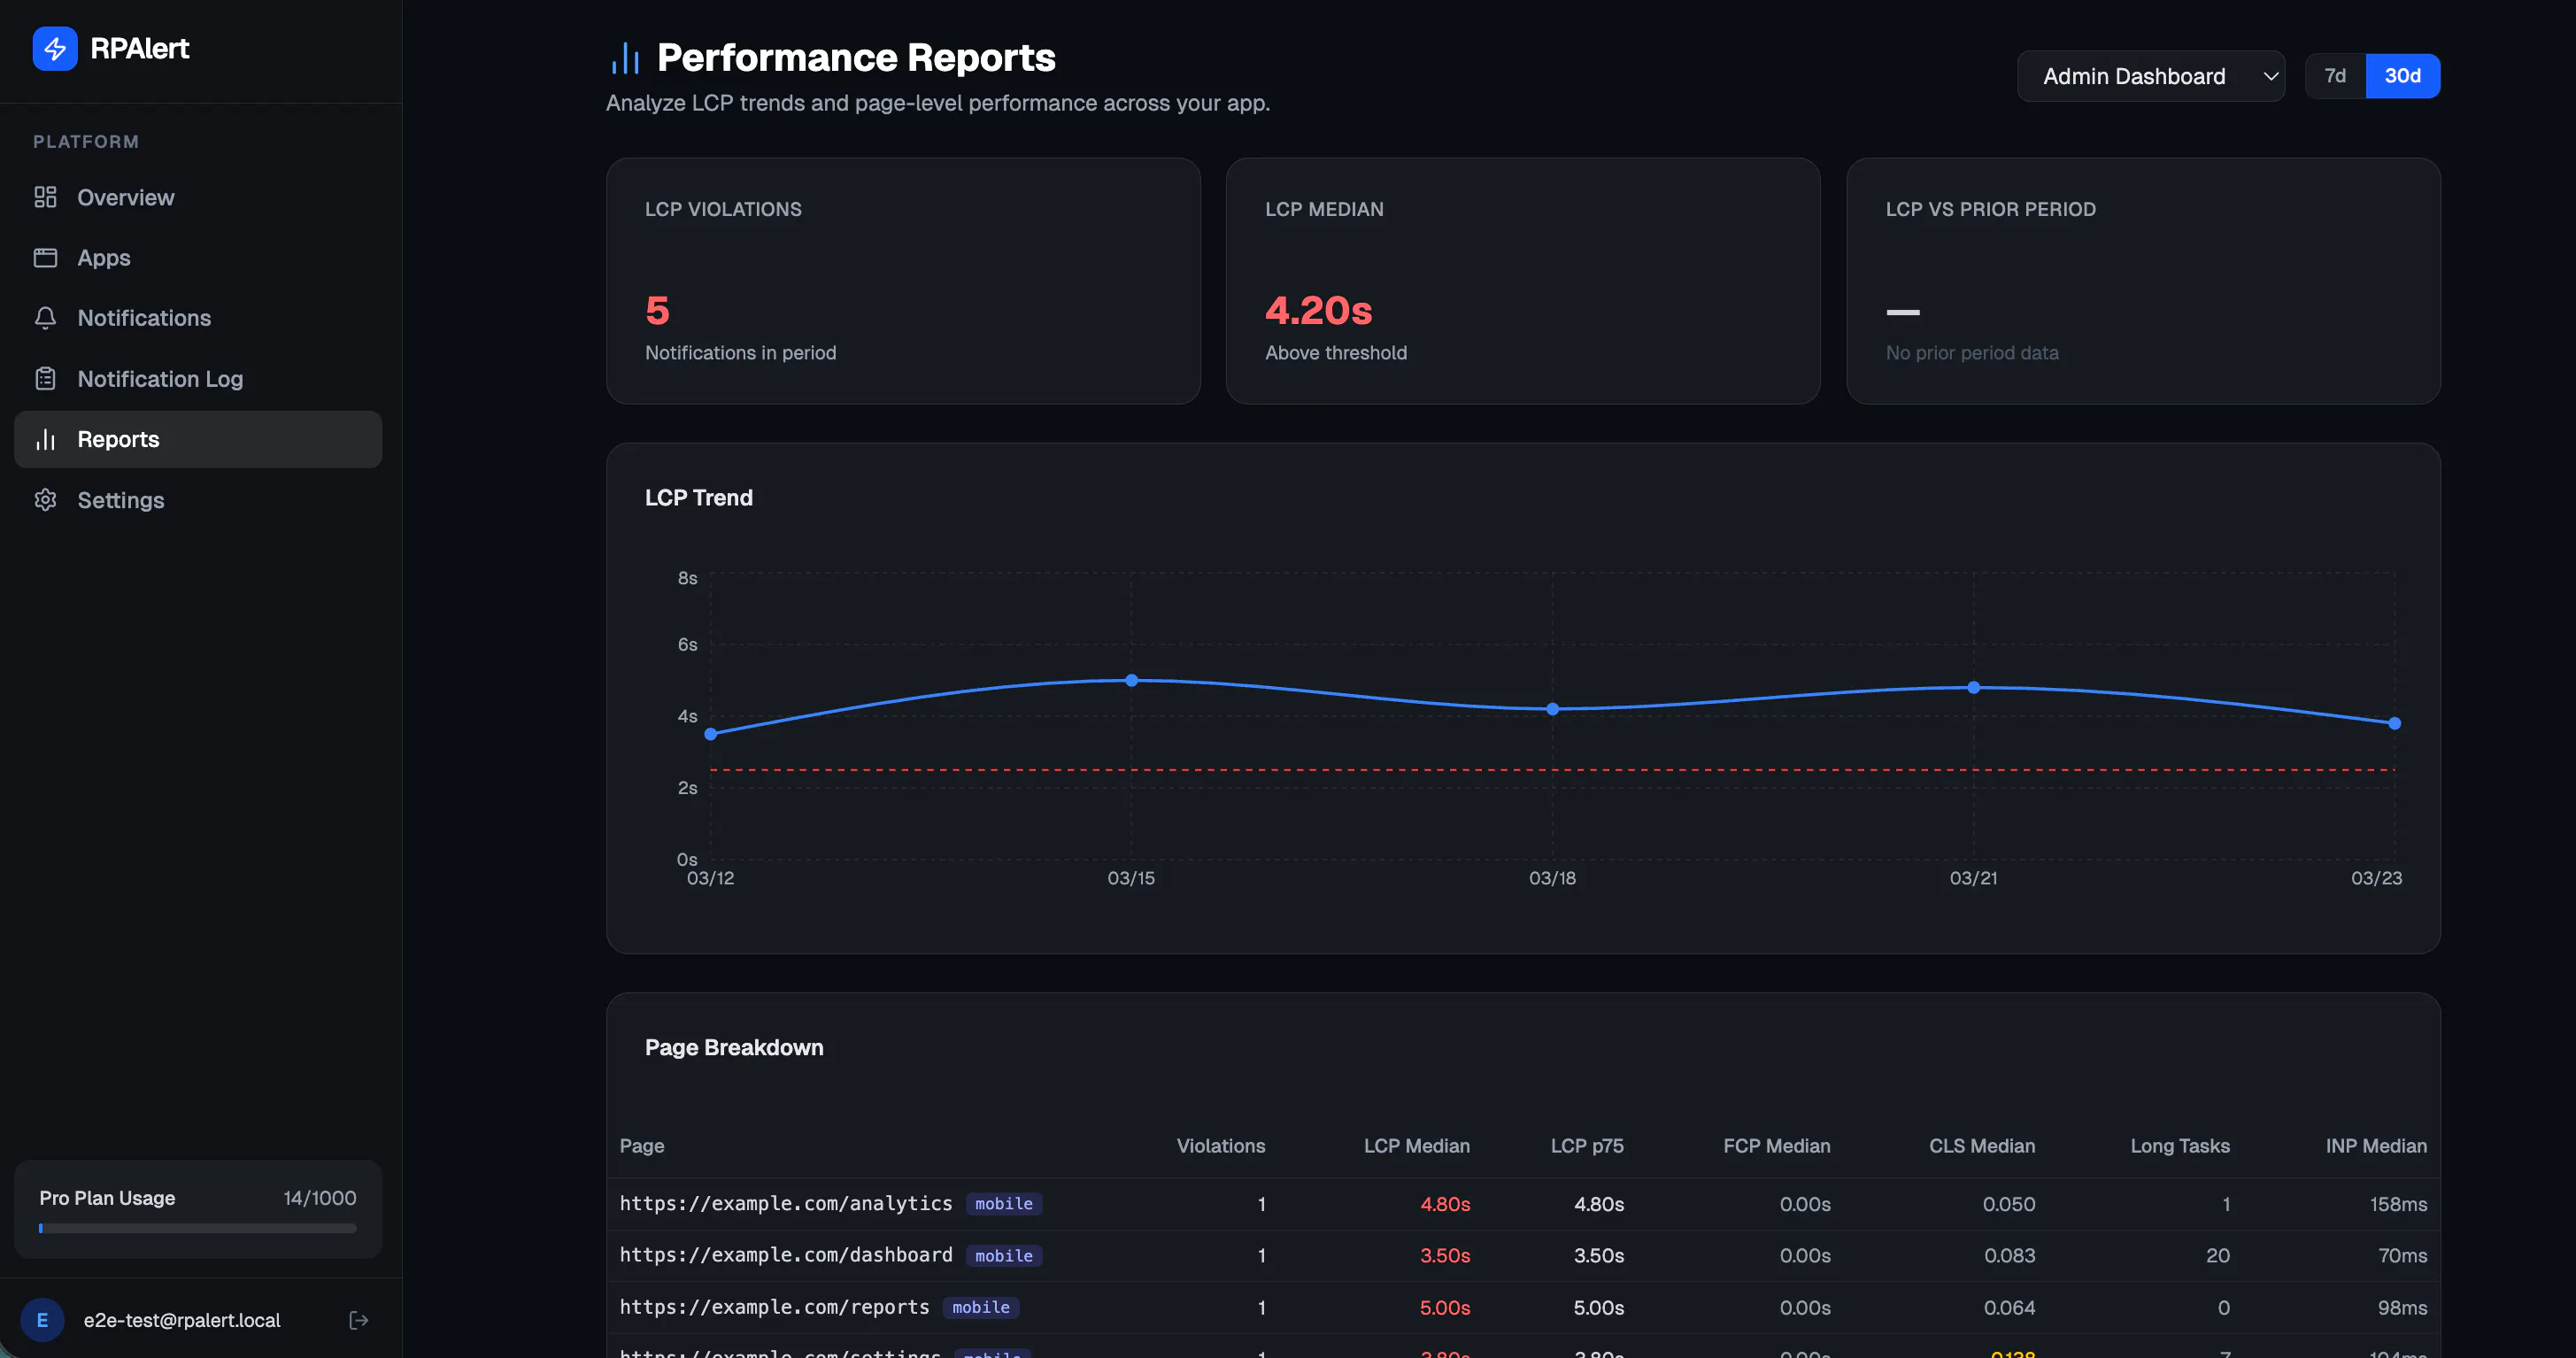This screenshot has width=2576, height=1358.
Task: Click the No prior period data text
Action: (1972, 353)
